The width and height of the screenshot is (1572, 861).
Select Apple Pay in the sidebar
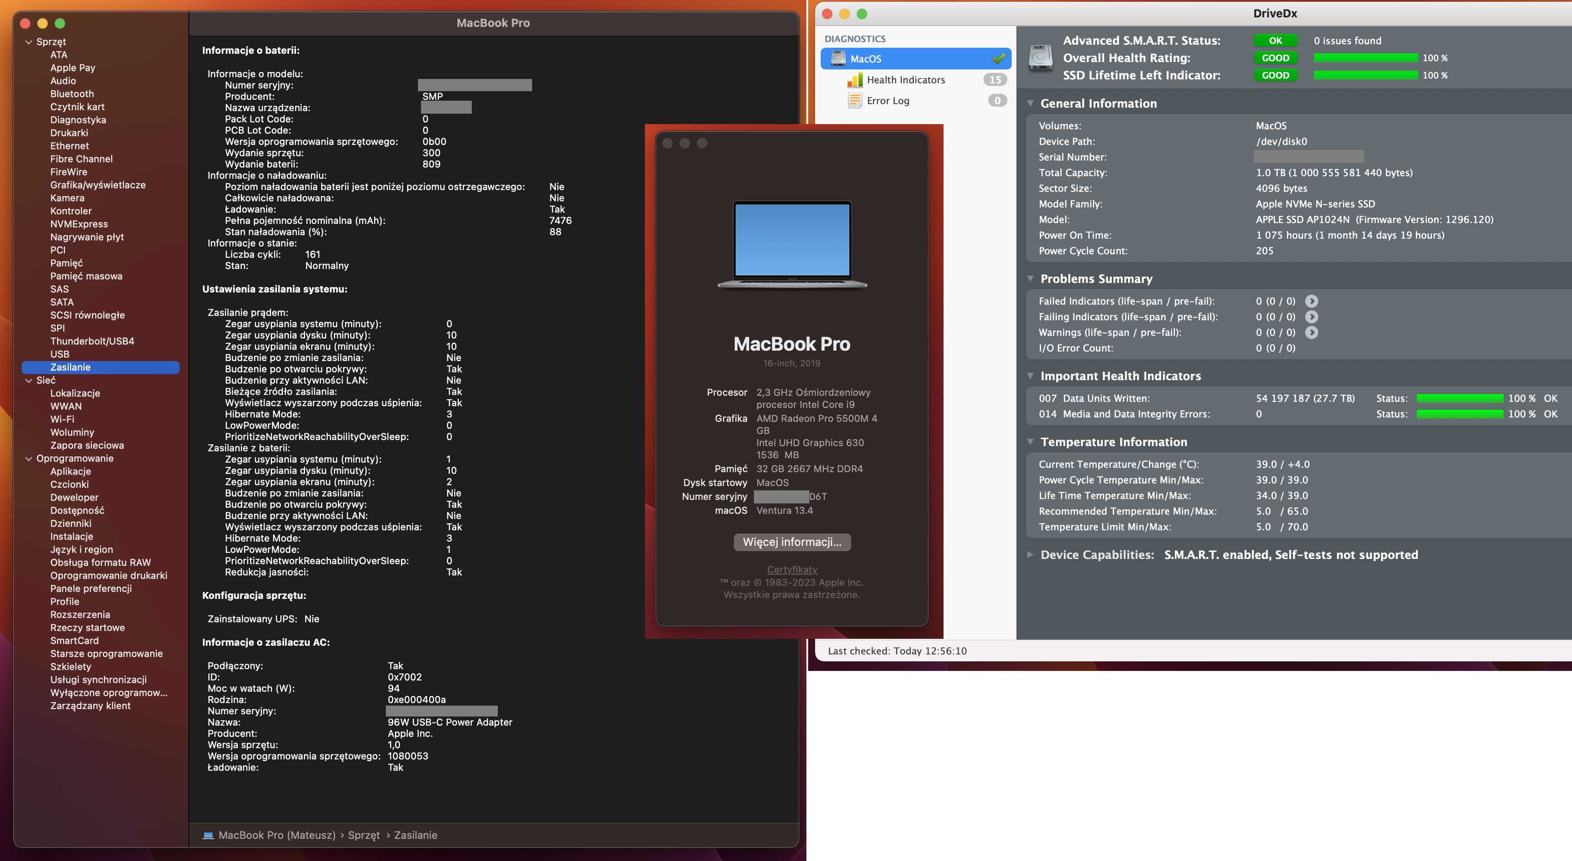[x=72, y=68]
